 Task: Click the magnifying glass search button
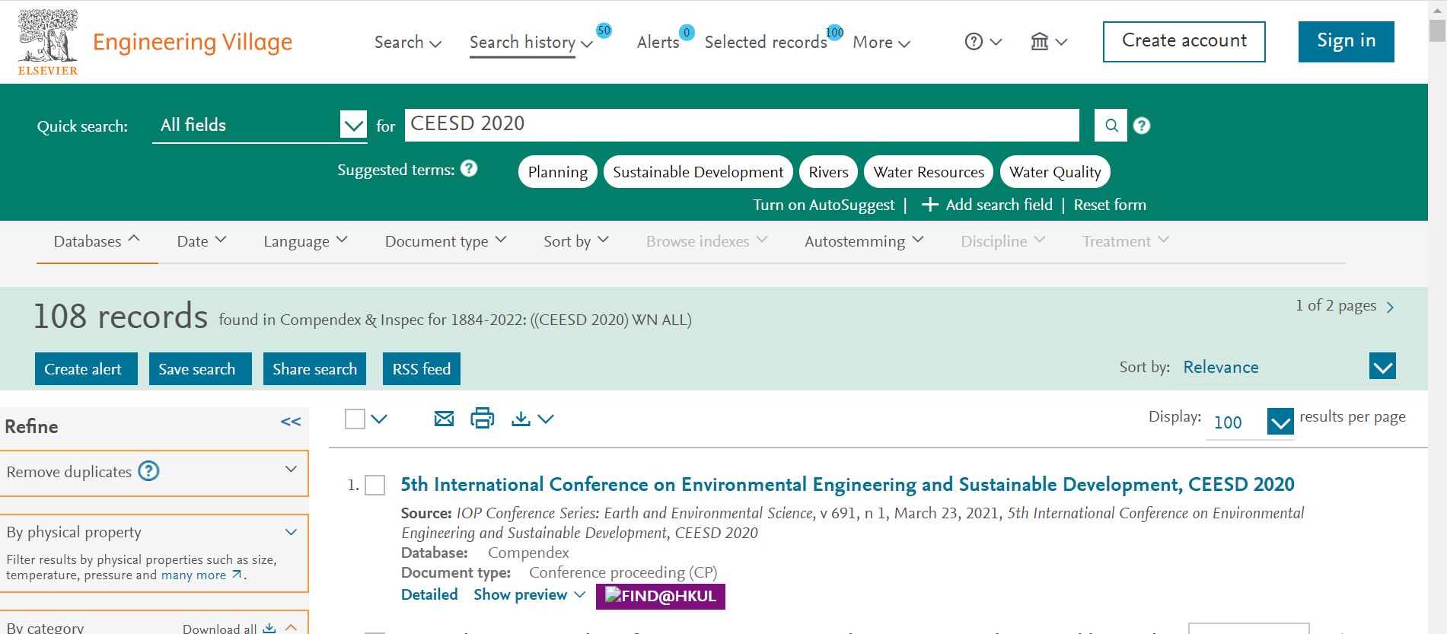click(1111, 126)
